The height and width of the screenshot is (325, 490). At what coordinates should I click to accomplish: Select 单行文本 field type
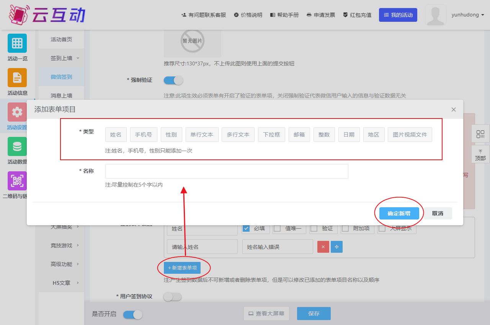point(202,135)
